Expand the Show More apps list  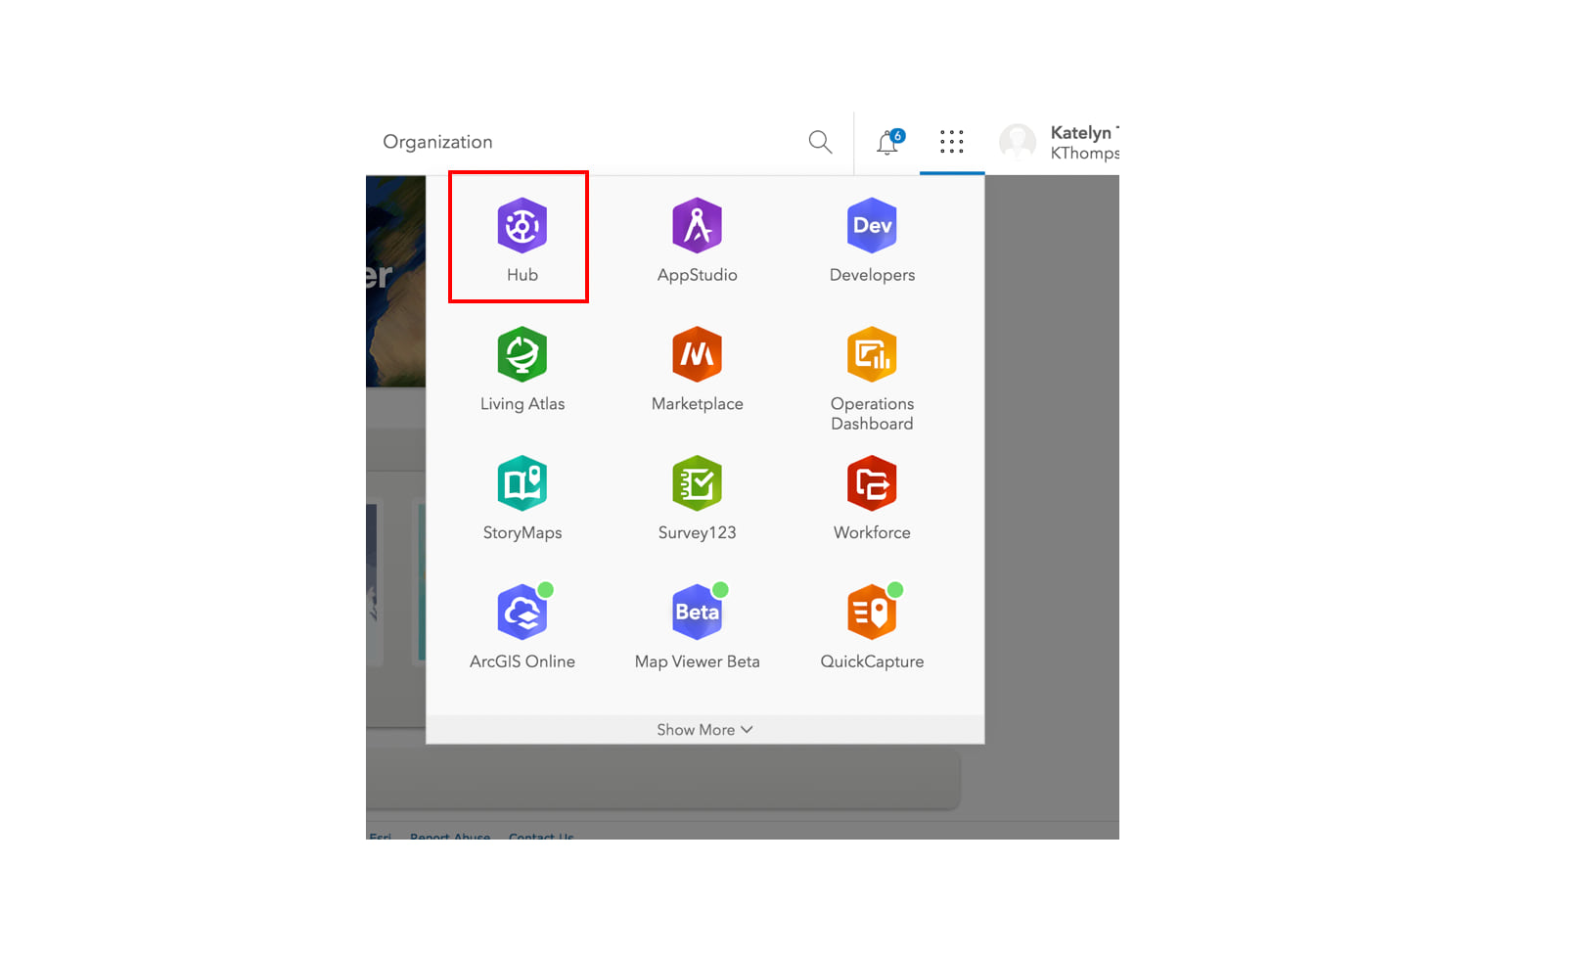704,730
